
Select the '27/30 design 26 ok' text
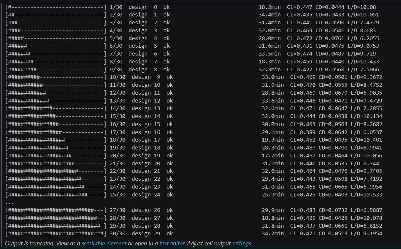pyautogui.click(x=141, y=210)
